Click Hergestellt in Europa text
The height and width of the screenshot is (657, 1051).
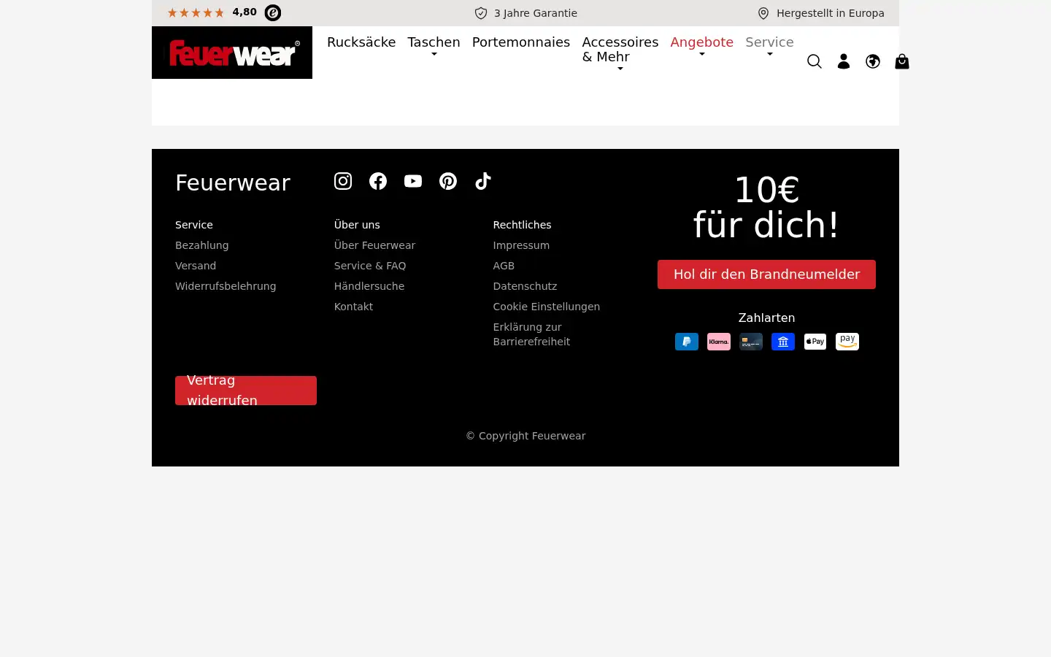click(x=831, y=13)
